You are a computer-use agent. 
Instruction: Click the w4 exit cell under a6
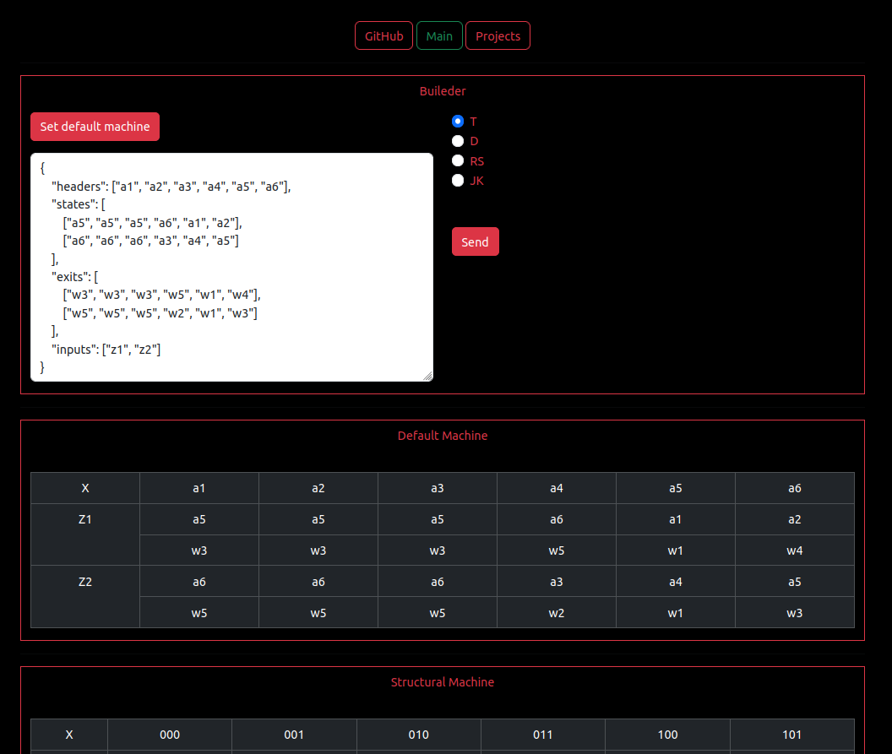pos(794,551)
